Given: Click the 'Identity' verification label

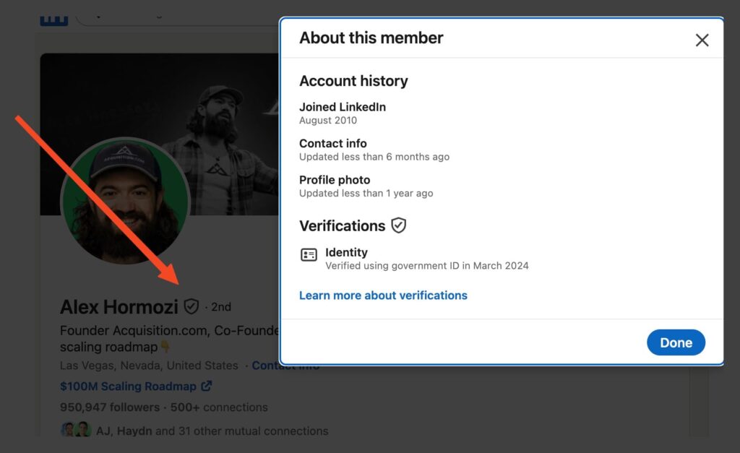Looking at the screenshot, I should point(346,252).
